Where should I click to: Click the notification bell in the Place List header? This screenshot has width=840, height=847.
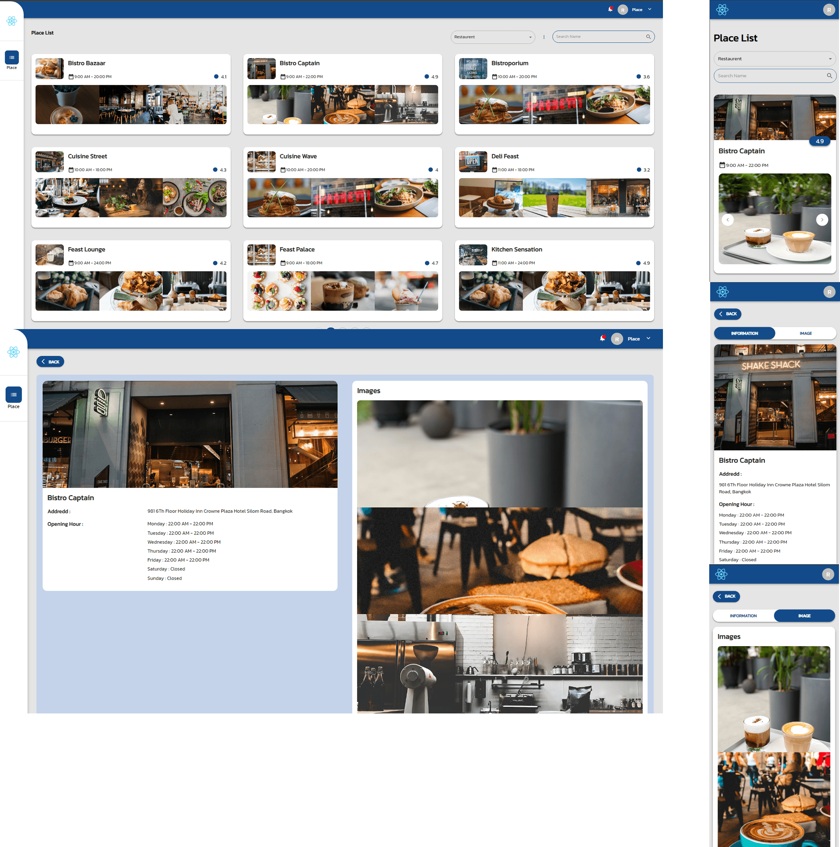610,9
